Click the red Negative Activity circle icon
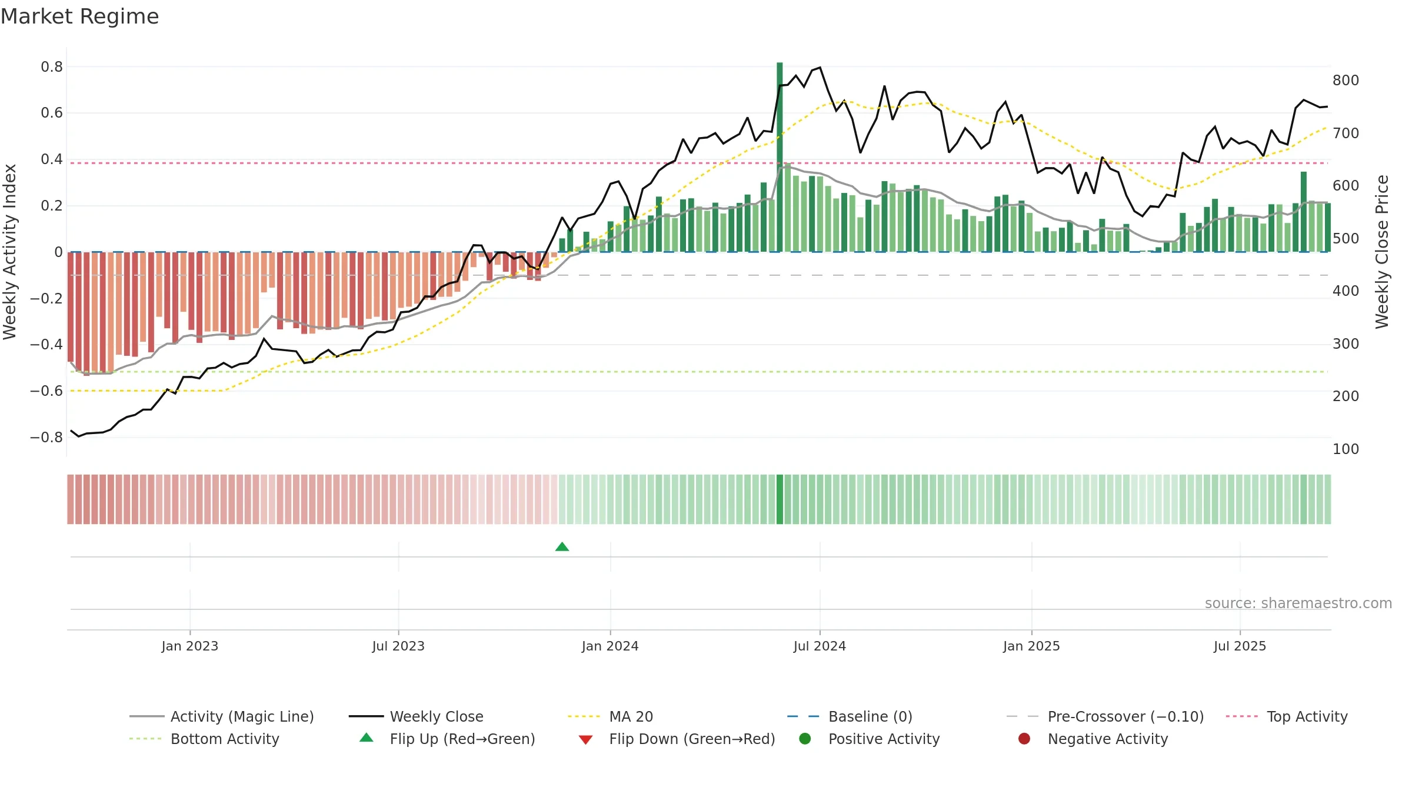This screenshot has width=1412, height=794. click(x=1024, y=739)
